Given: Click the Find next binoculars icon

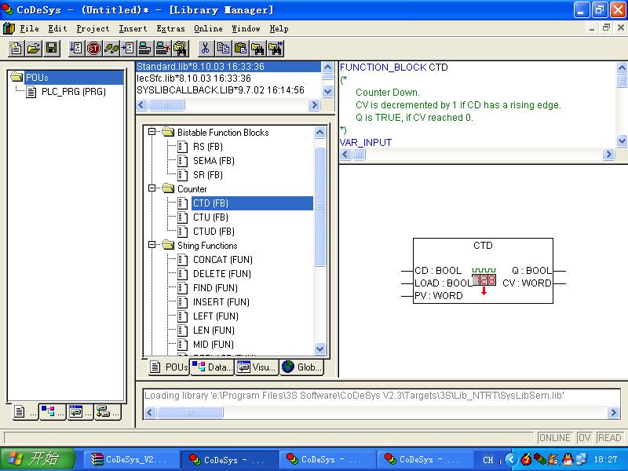Looking at the screenshot, I should 276,49.
